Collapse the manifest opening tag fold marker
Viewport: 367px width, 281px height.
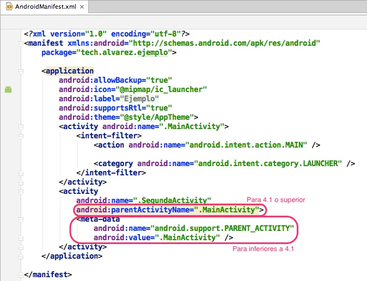point(21,44)
